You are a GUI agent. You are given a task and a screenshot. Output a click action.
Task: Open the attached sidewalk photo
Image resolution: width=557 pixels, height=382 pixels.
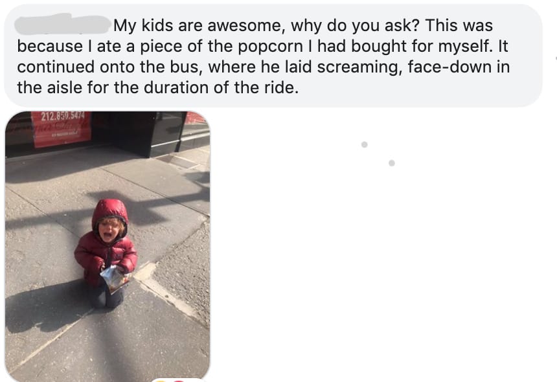click(108, 247)
